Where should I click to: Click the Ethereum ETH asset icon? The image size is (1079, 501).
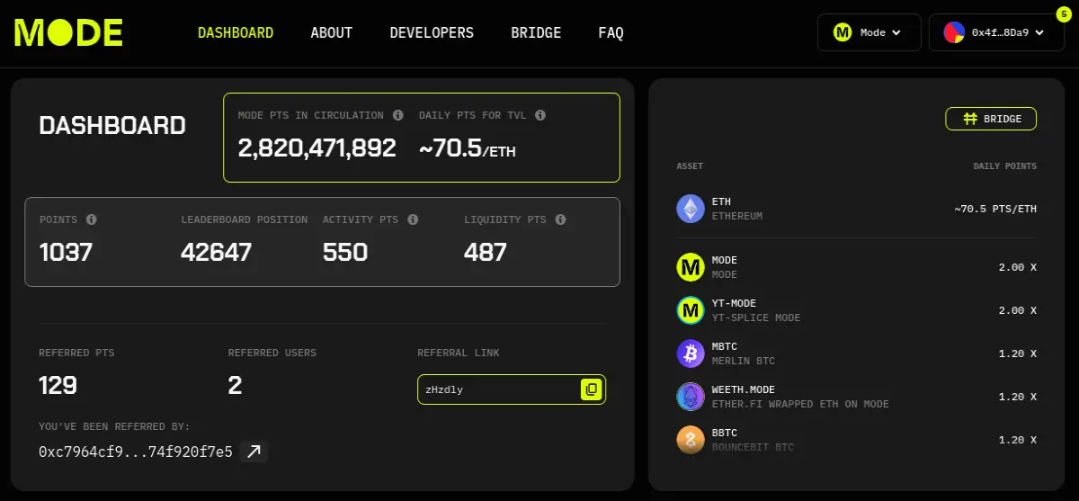pos(691,209)
